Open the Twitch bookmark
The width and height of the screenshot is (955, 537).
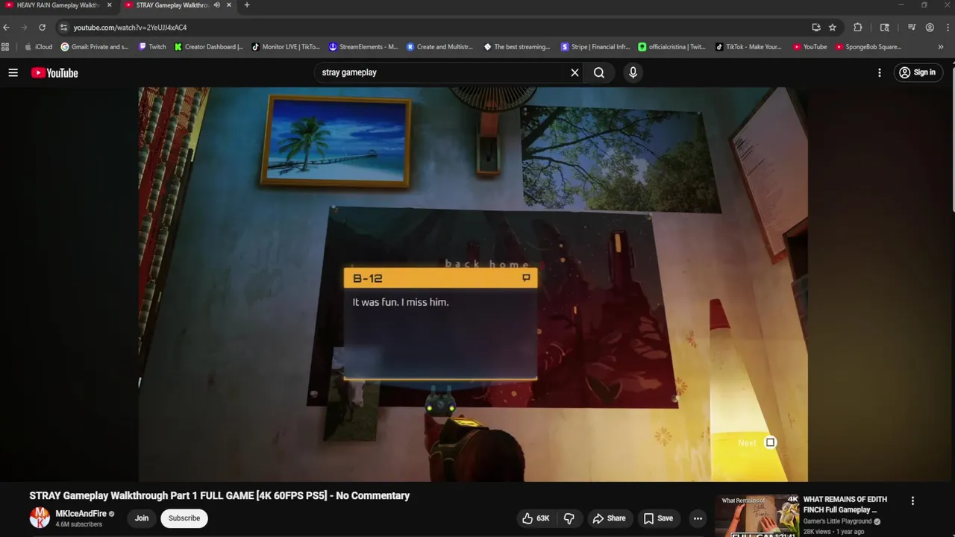coord(152,47)
